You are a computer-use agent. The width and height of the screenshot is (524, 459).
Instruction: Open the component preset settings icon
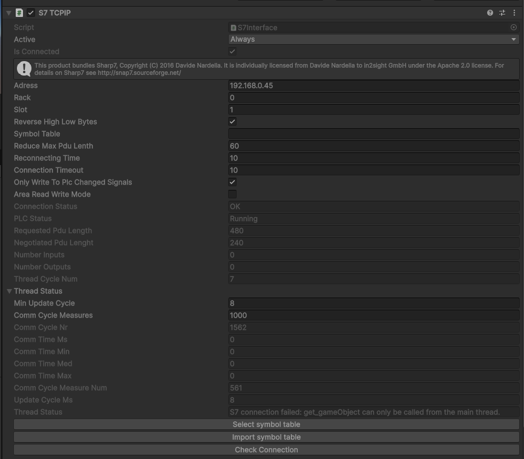502,13
